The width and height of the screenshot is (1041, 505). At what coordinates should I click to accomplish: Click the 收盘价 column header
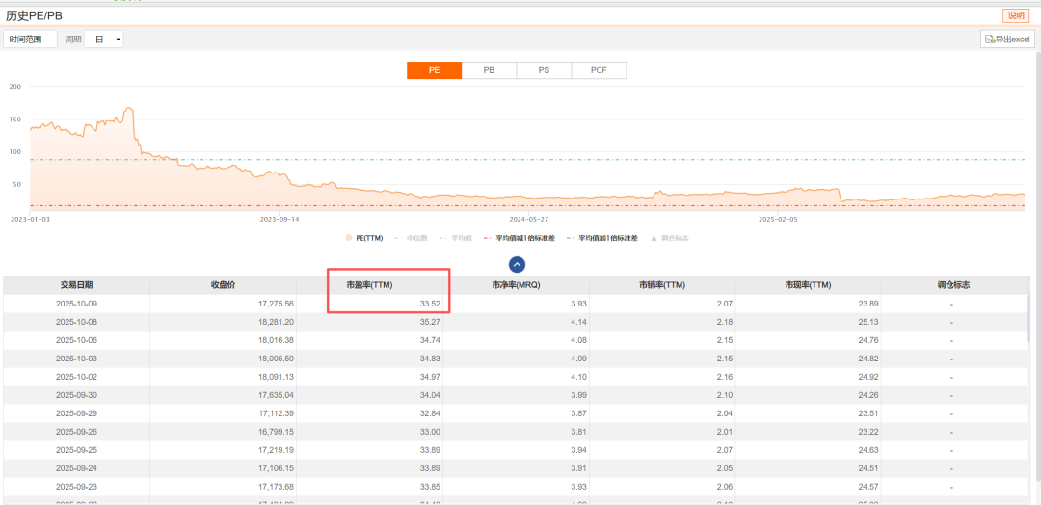[223, 285]
